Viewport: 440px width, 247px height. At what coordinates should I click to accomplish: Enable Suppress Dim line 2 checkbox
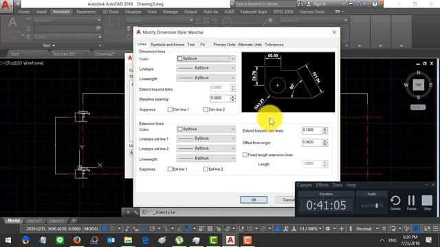pos(206,110)
